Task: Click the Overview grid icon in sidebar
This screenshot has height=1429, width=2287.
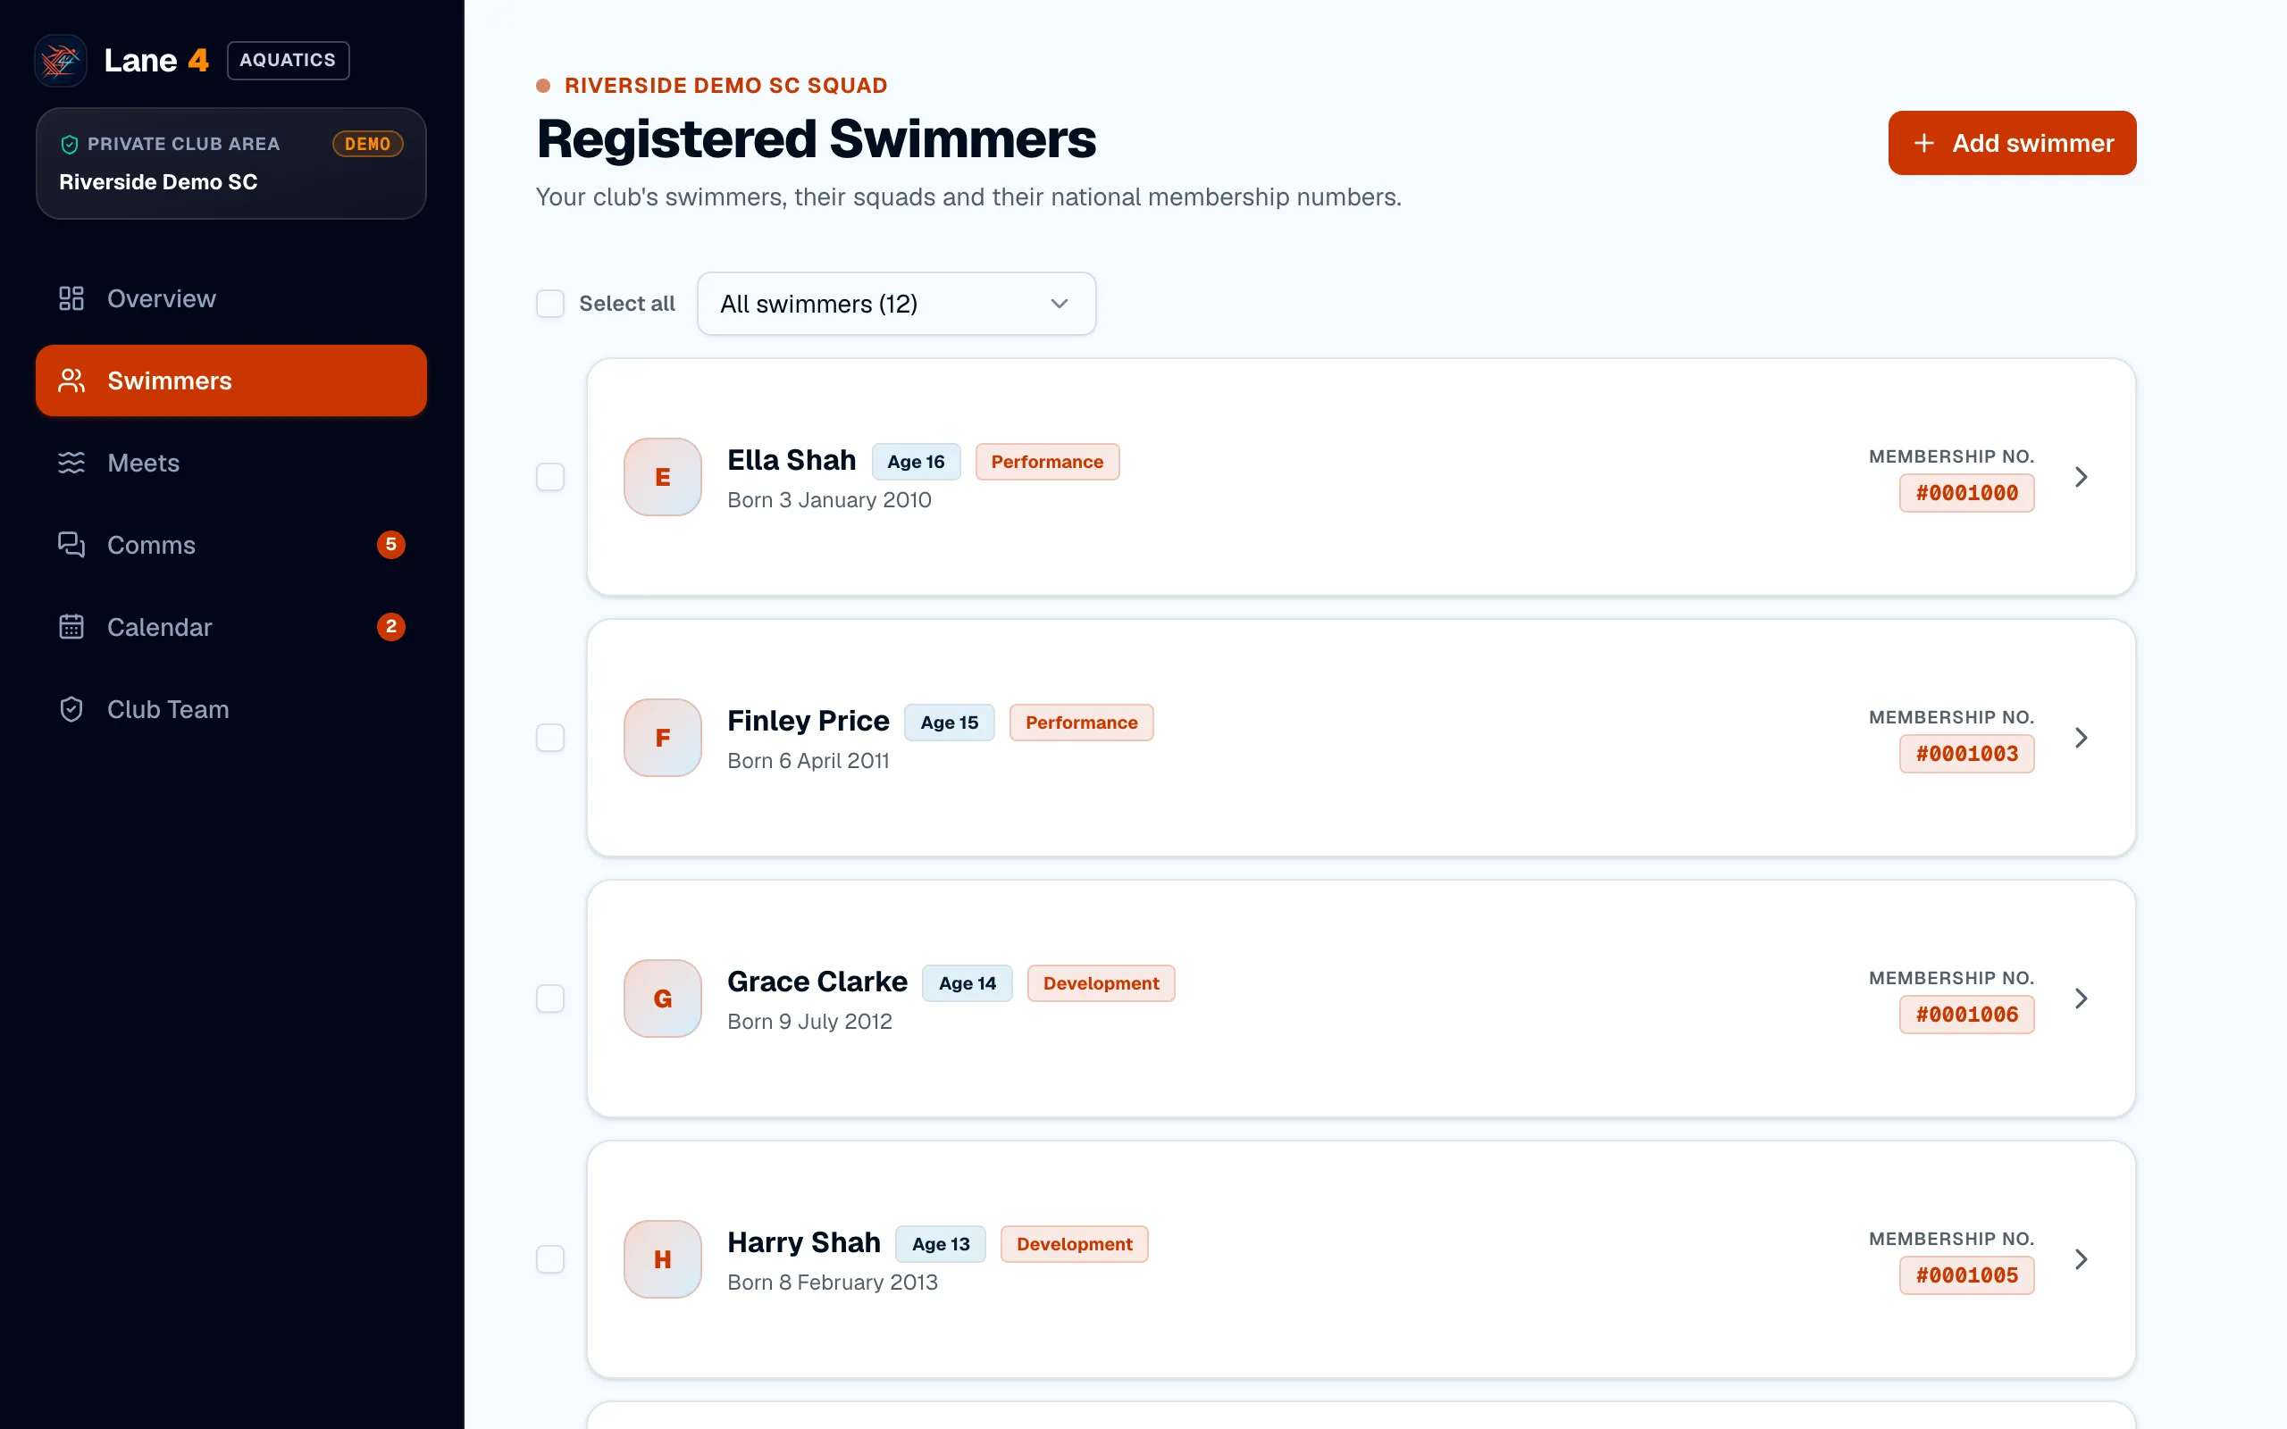Action: click(x=71, y=298)
